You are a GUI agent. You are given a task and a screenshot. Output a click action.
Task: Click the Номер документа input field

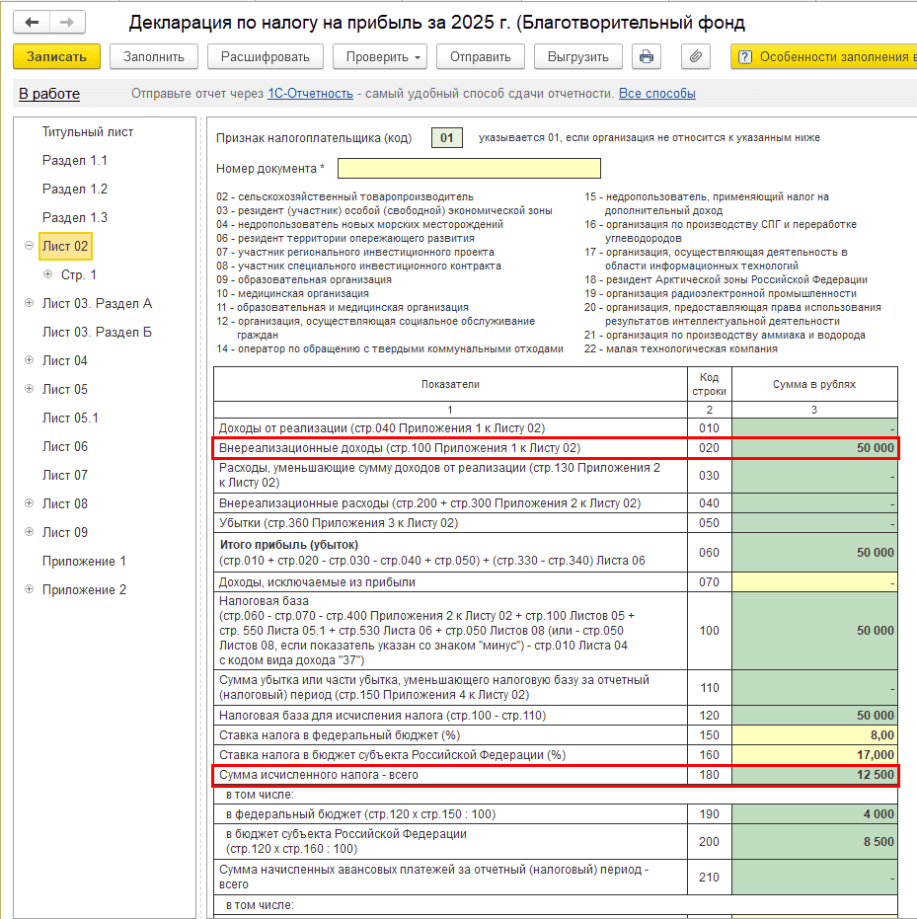468,168
